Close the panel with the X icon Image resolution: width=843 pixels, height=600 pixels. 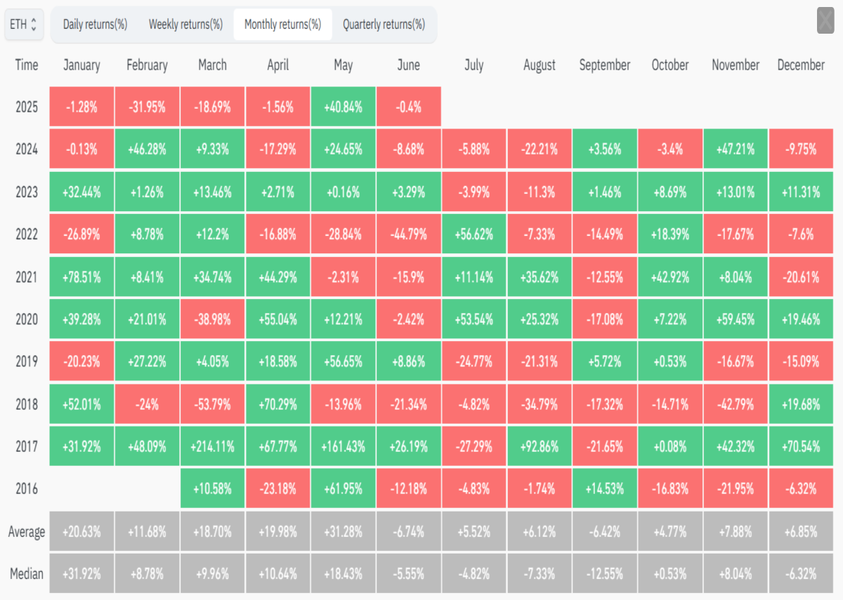(x=825, y=21)
